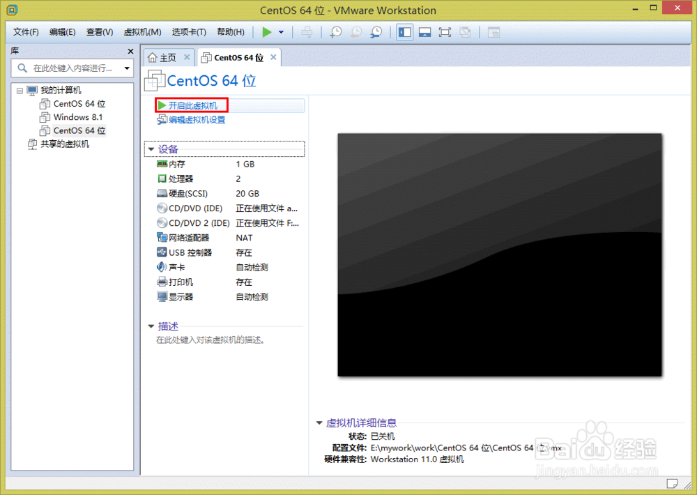Click the console view toolbar icon

(x=494, y=32)
